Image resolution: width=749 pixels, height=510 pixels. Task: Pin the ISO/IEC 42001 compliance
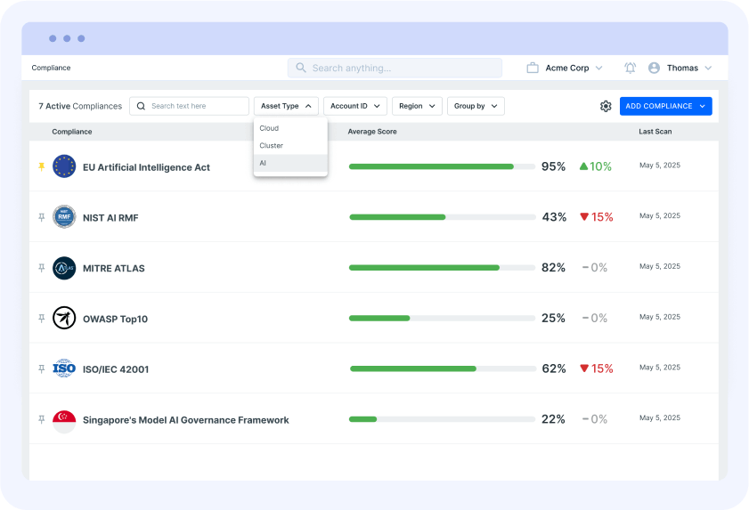point(41,368)
